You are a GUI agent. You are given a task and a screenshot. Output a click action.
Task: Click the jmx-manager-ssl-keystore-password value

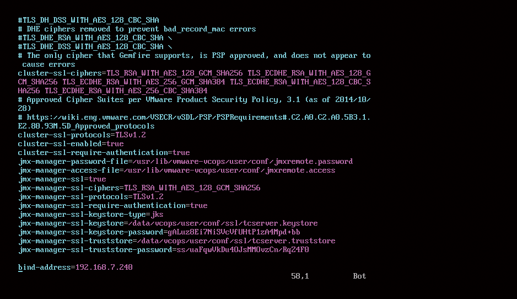click(234, 232)
